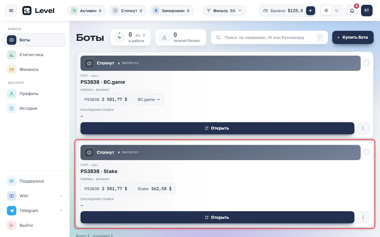Click the slash shortcut hint in search
Viewport: 380px width, 237px height.
(320, 37)
